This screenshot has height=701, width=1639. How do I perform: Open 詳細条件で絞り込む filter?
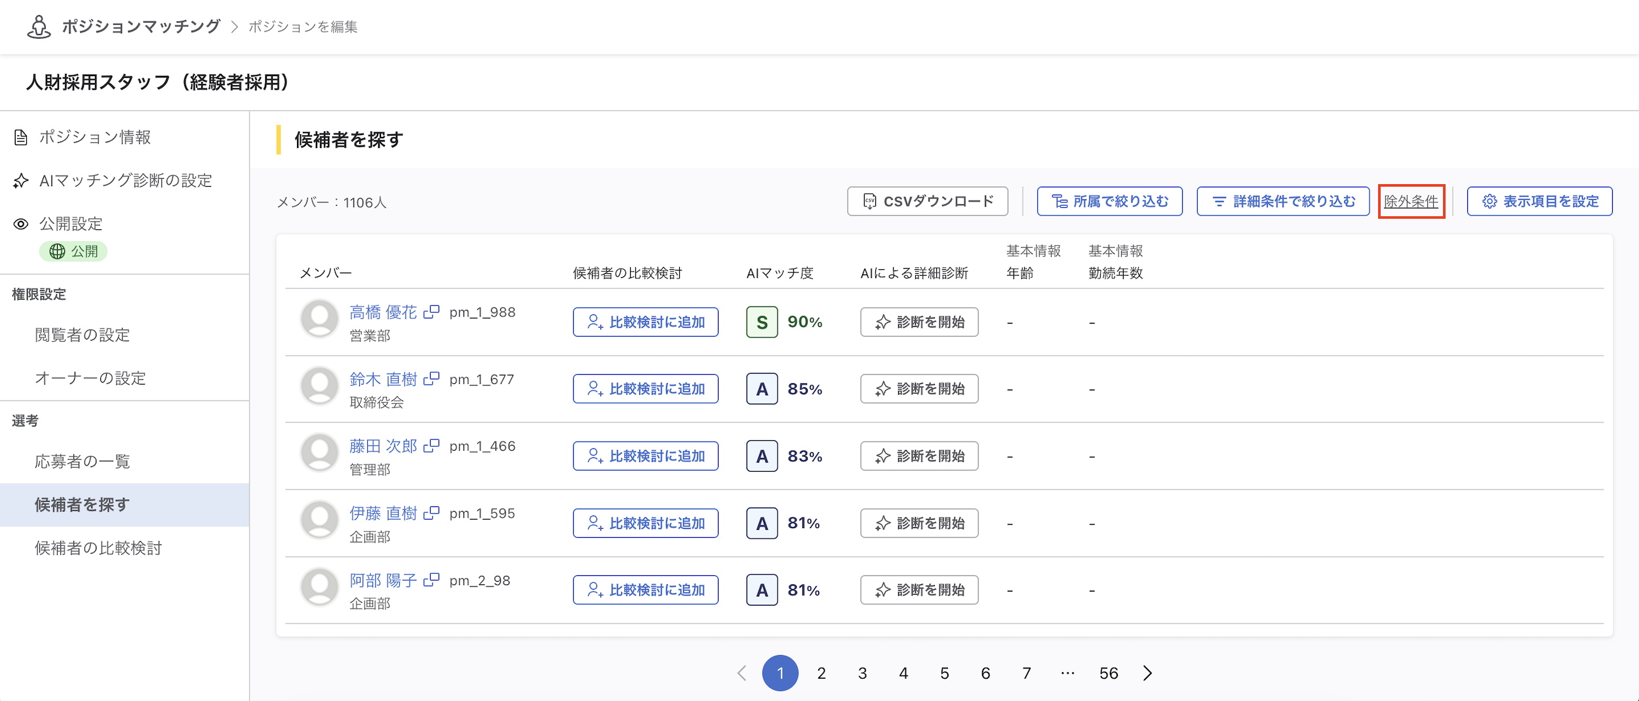[x=1283, y=201]
